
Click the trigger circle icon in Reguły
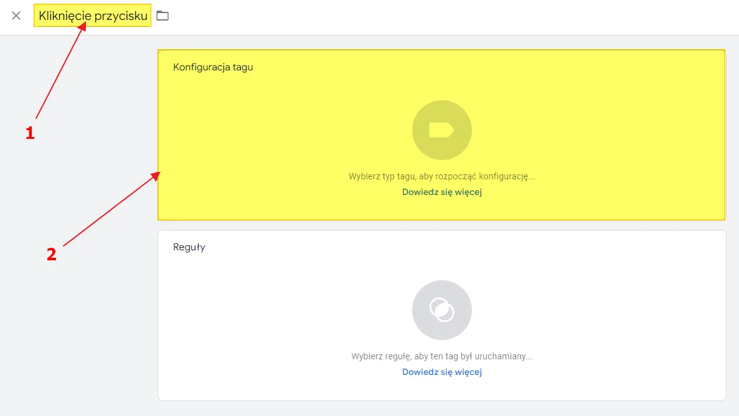tap(441, 310)
